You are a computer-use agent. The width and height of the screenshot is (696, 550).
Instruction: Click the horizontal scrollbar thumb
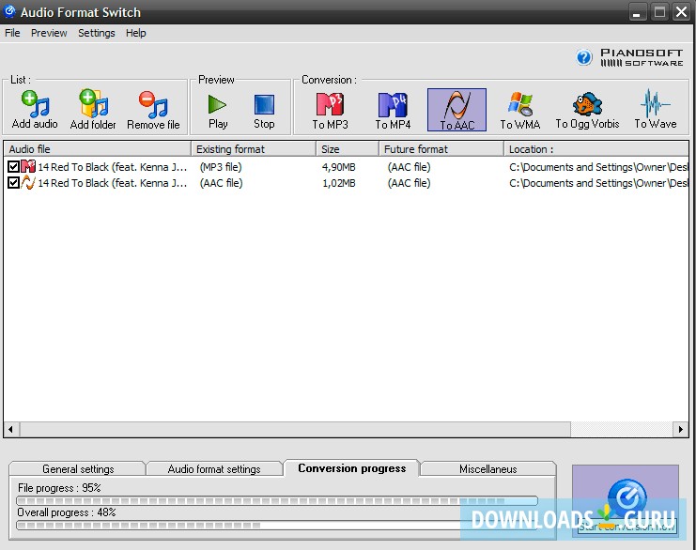(295, 429)
